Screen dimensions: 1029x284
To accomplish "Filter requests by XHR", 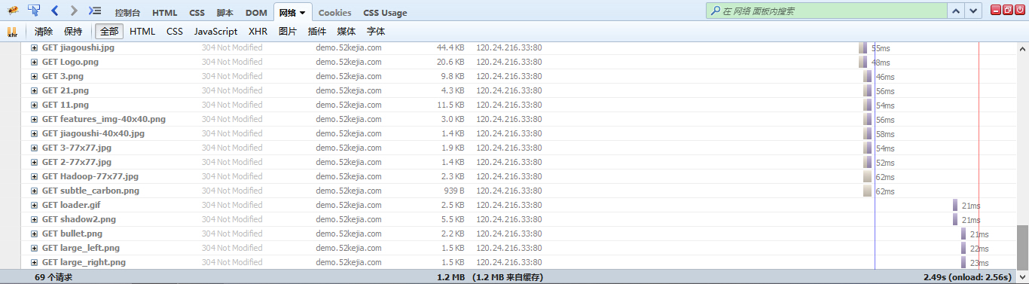I will 258,32.
